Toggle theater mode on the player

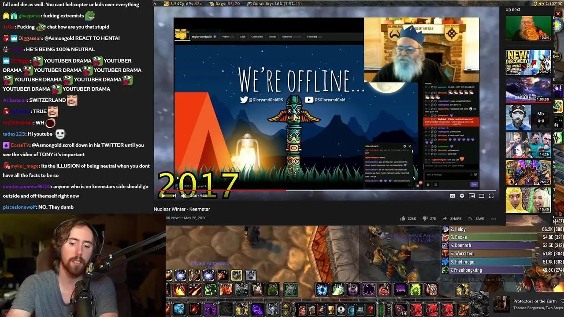(481, 196)
